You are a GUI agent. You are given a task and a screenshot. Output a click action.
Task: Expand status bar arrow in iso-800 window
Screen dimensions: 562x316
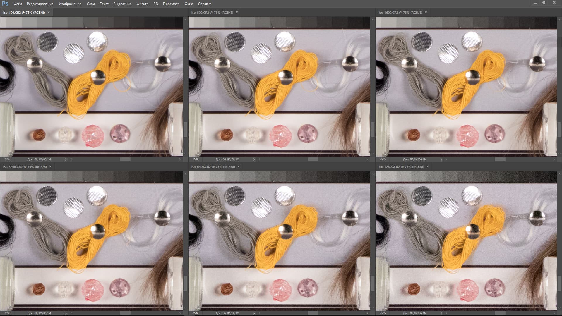pyautogui.click(x=254, y=159)
